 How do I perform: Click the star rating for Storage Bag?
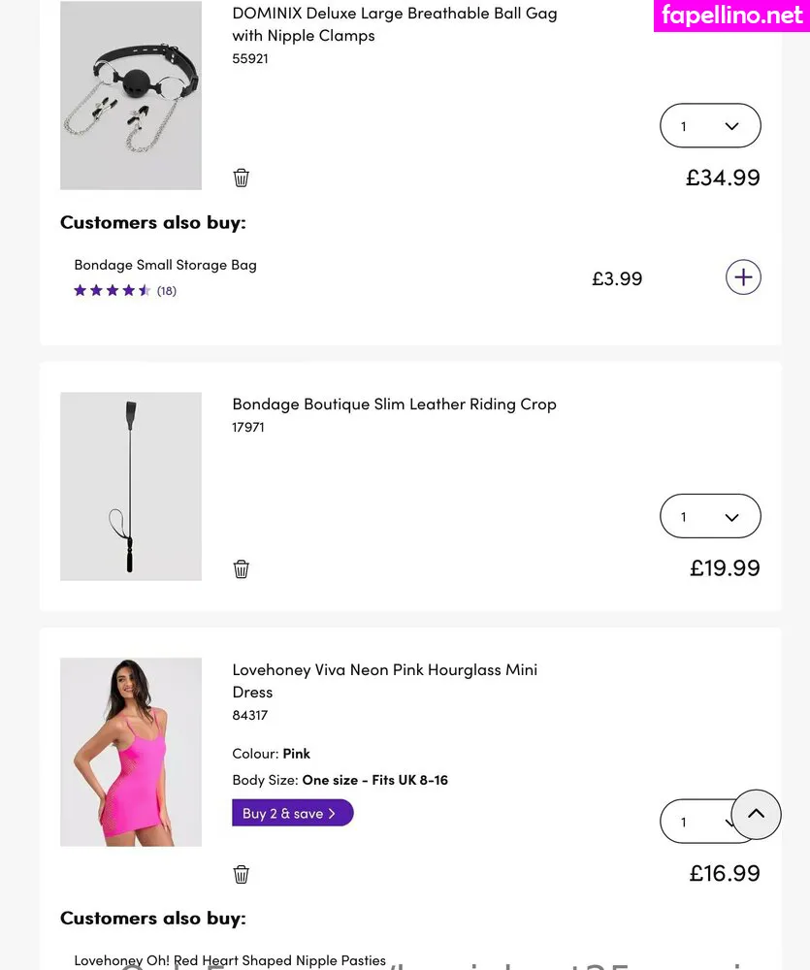tap(113, 290)
